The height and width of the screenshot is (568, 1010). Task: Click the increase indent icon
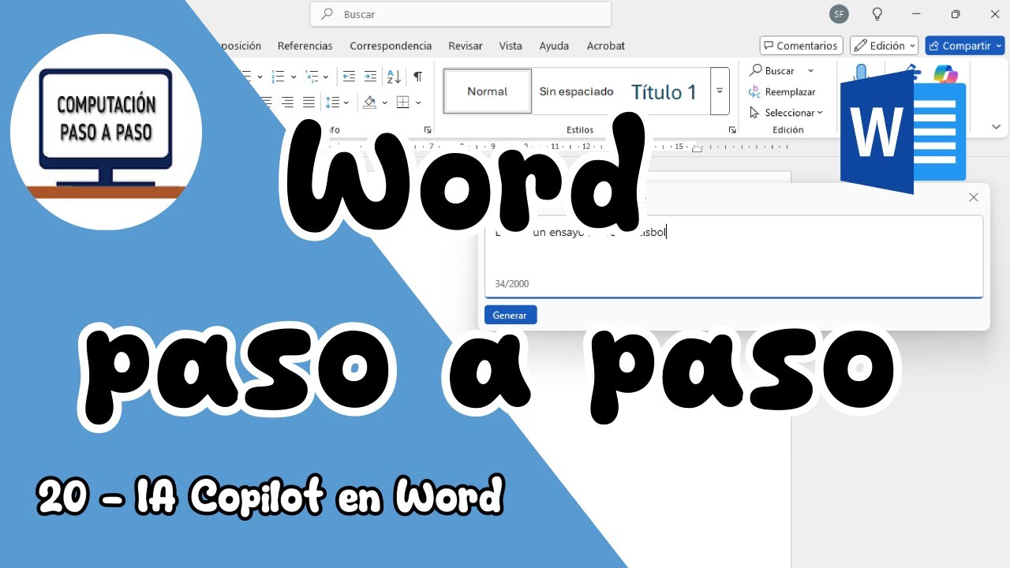(370, 77)
